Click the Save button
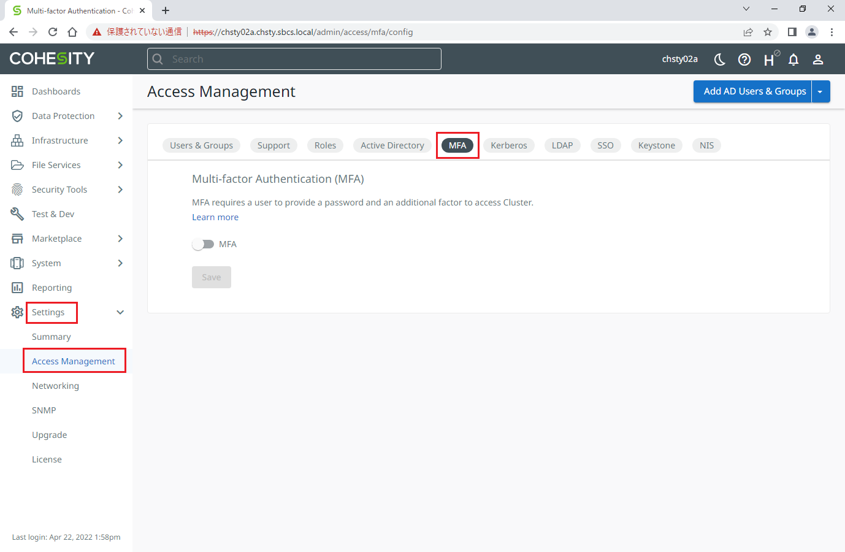845x552 pixels. tap(212, 277)
